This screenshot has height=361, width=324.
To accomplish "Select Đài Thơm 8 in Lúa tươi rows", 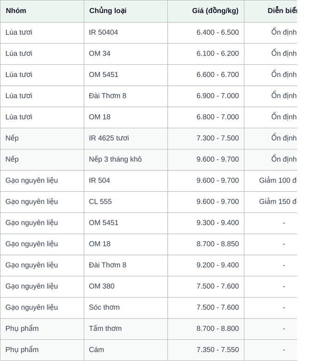I will tap(126, 96).
